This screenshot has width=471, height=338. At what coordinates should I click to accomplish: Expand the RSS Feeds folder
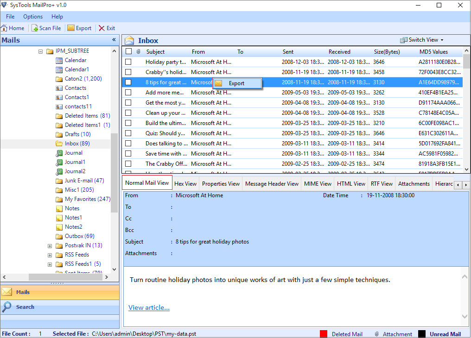point(50,256)
